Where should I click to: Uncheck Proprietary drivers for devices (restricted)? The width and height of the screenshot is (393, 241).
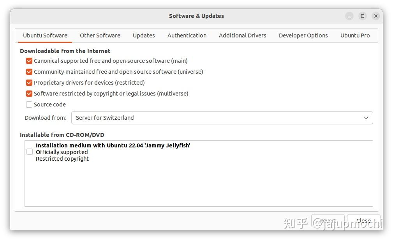[x=29, y=82]
